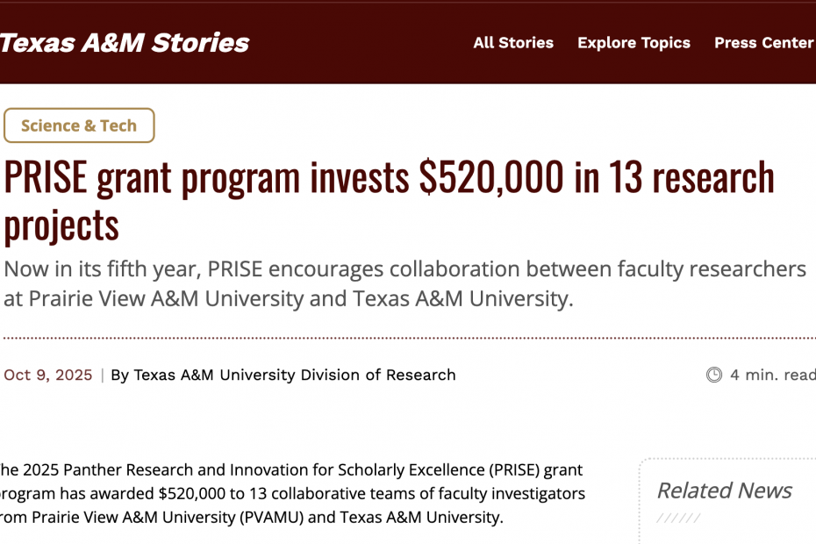Open the Texas A&M Stories home logo
816x544 pixels.
point(125,42)
